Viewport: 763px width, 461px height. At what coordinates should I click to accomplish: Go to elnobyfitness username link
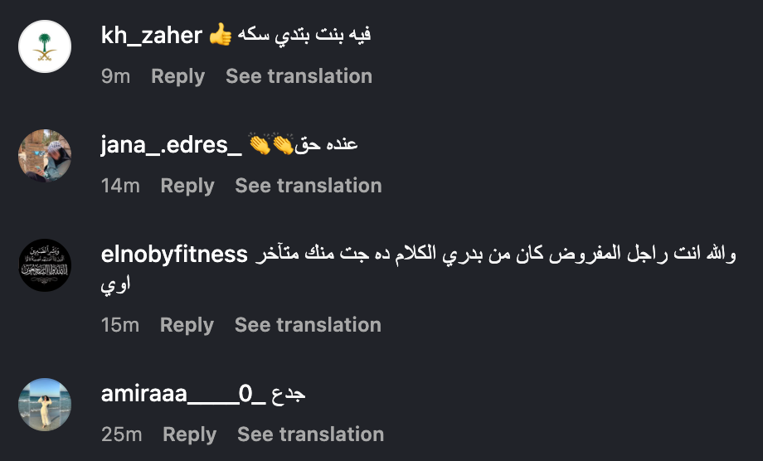(174, 255)
